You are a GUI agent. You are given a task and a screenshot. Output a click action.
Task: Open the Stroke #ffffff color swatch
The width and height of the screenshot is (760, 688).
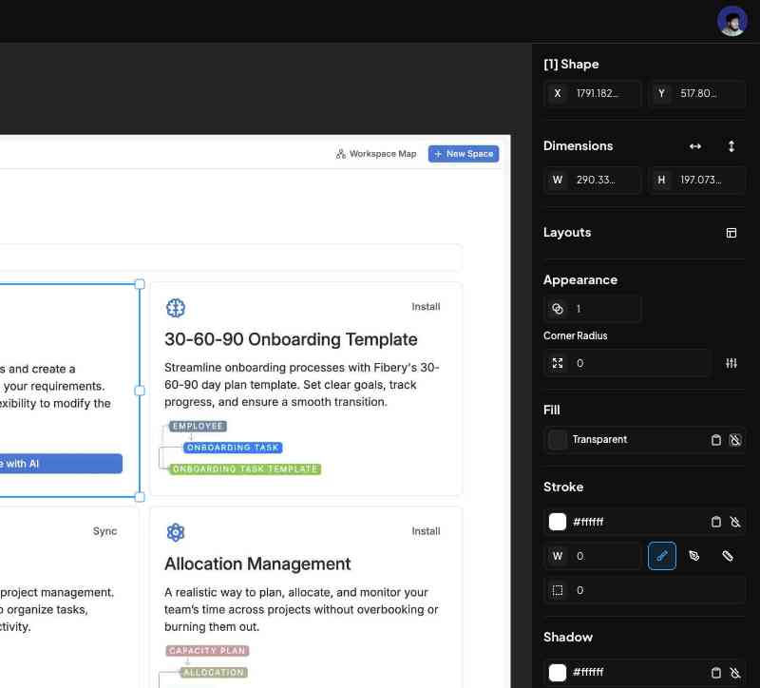558,522
